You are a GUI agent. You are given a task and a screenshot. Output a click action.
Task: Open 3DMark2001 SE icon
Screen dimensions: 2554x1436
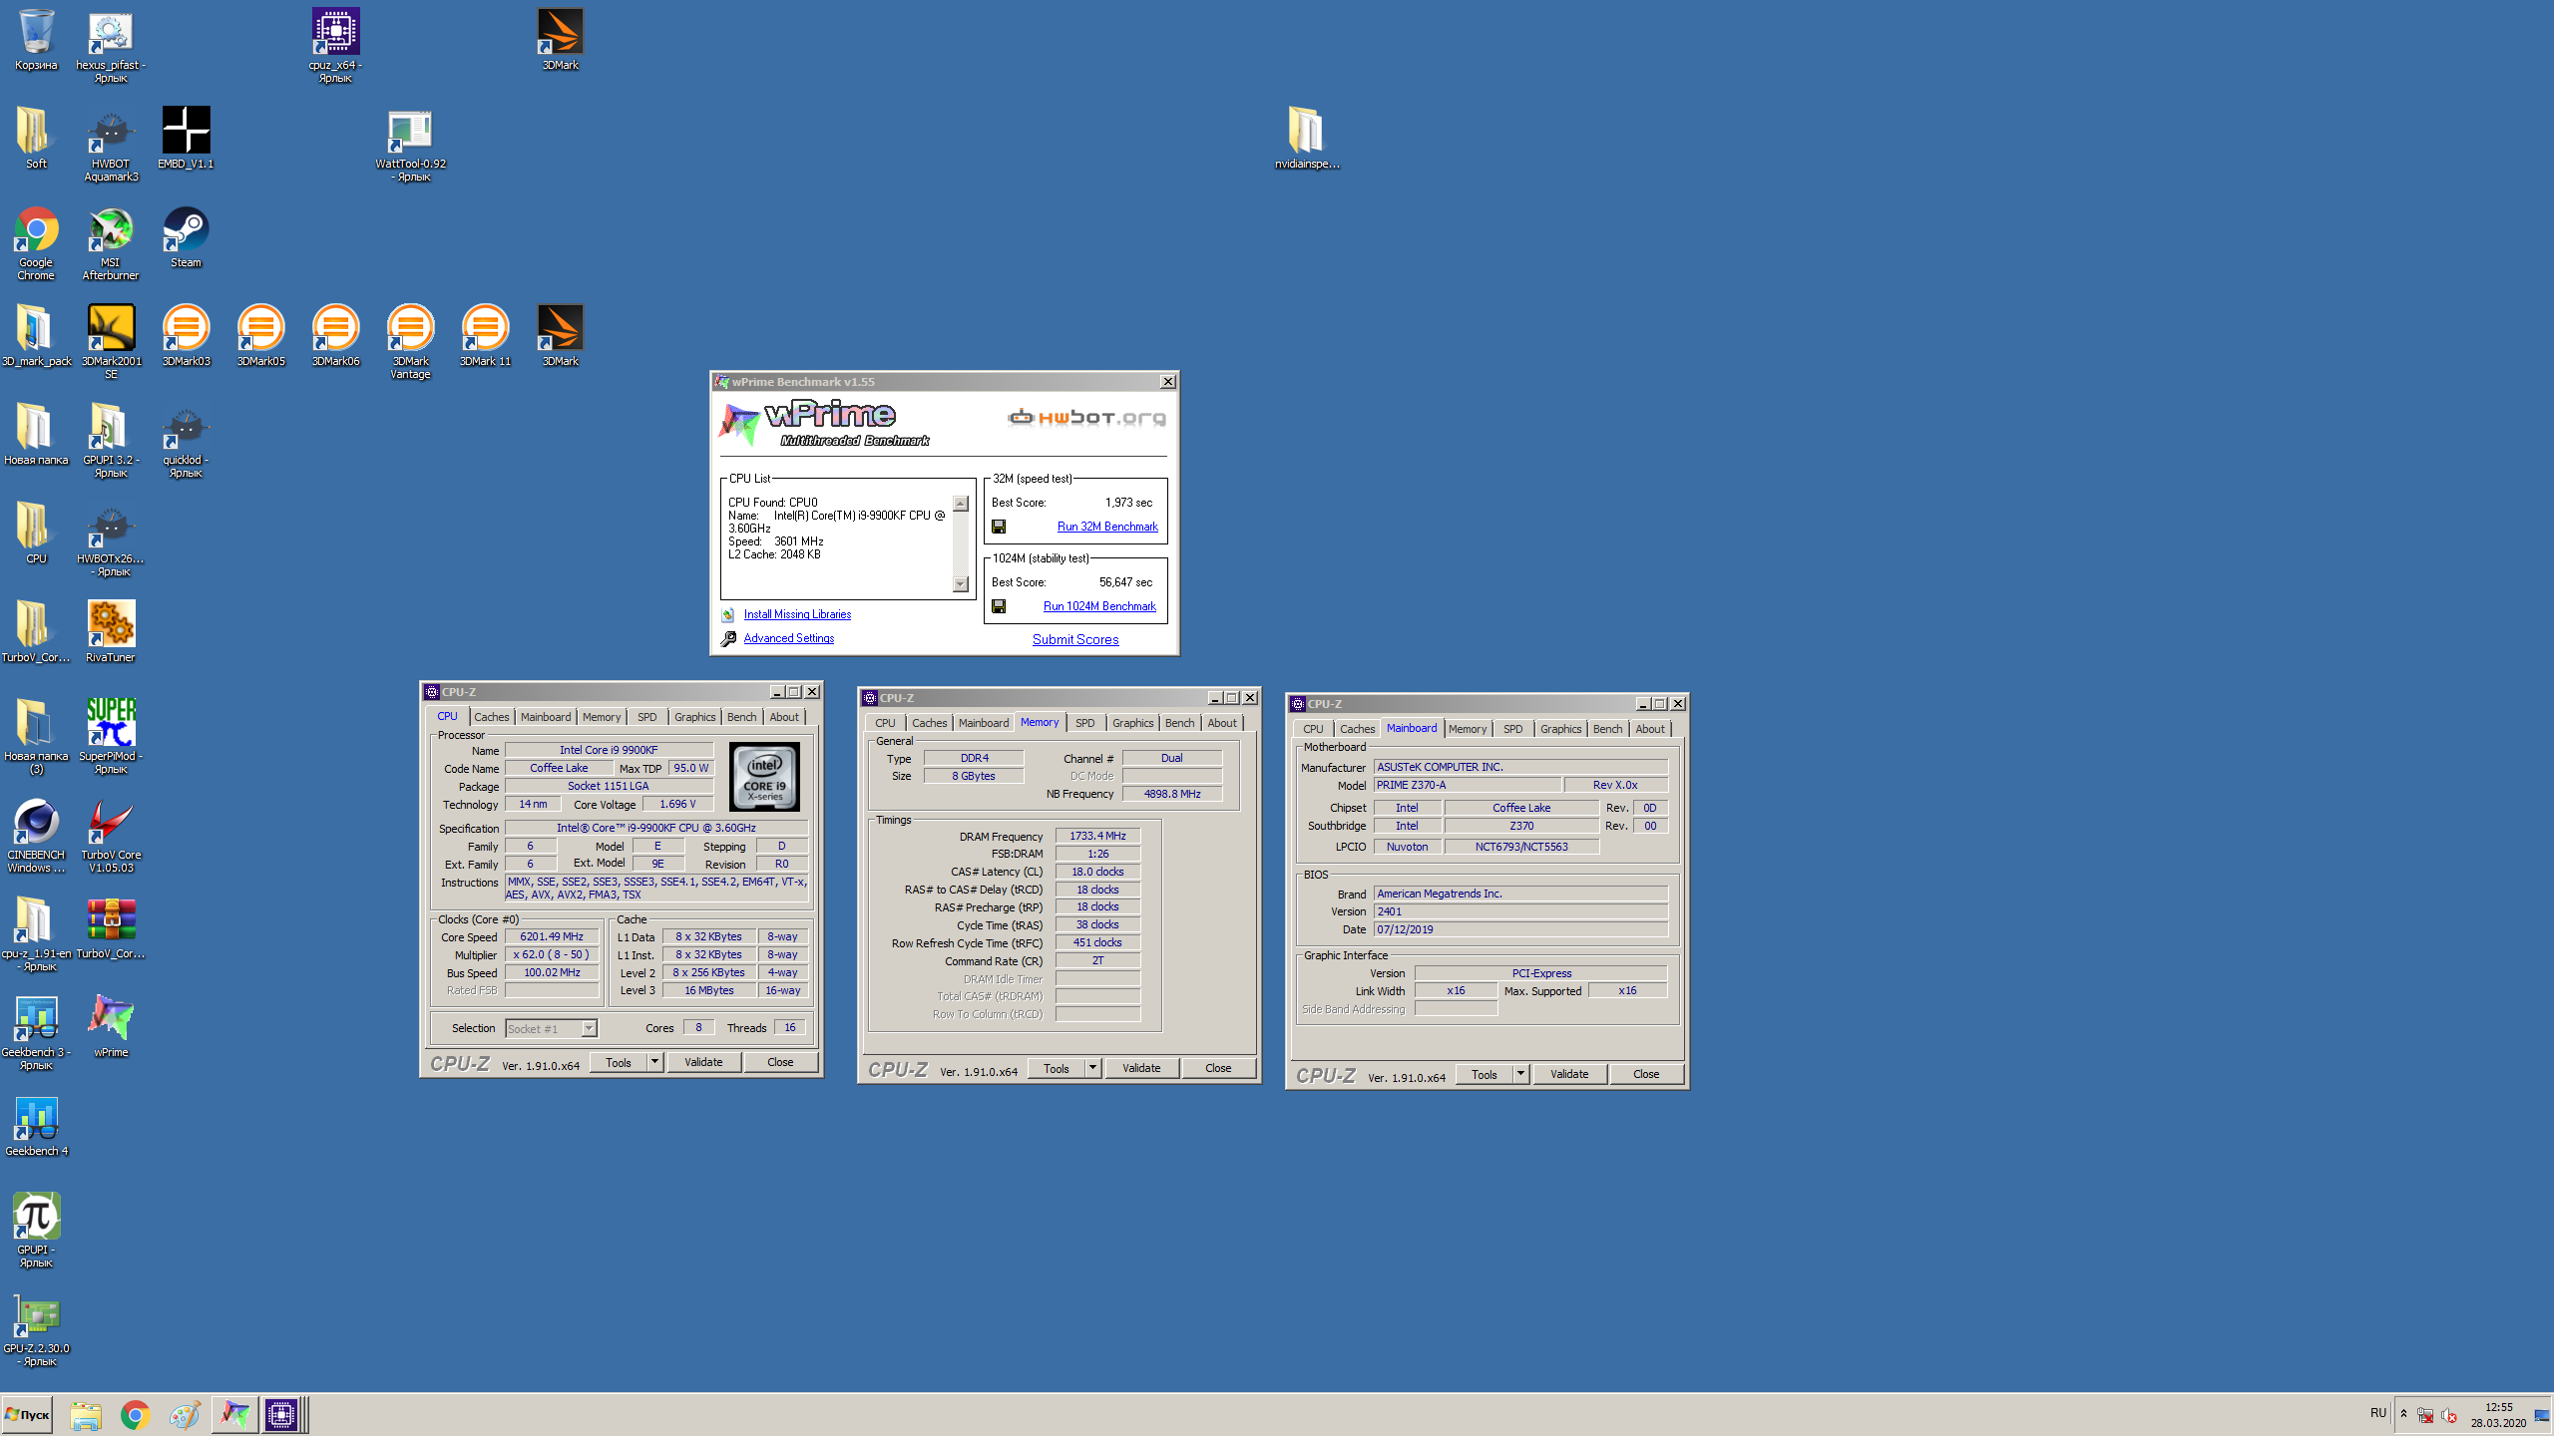111,342
